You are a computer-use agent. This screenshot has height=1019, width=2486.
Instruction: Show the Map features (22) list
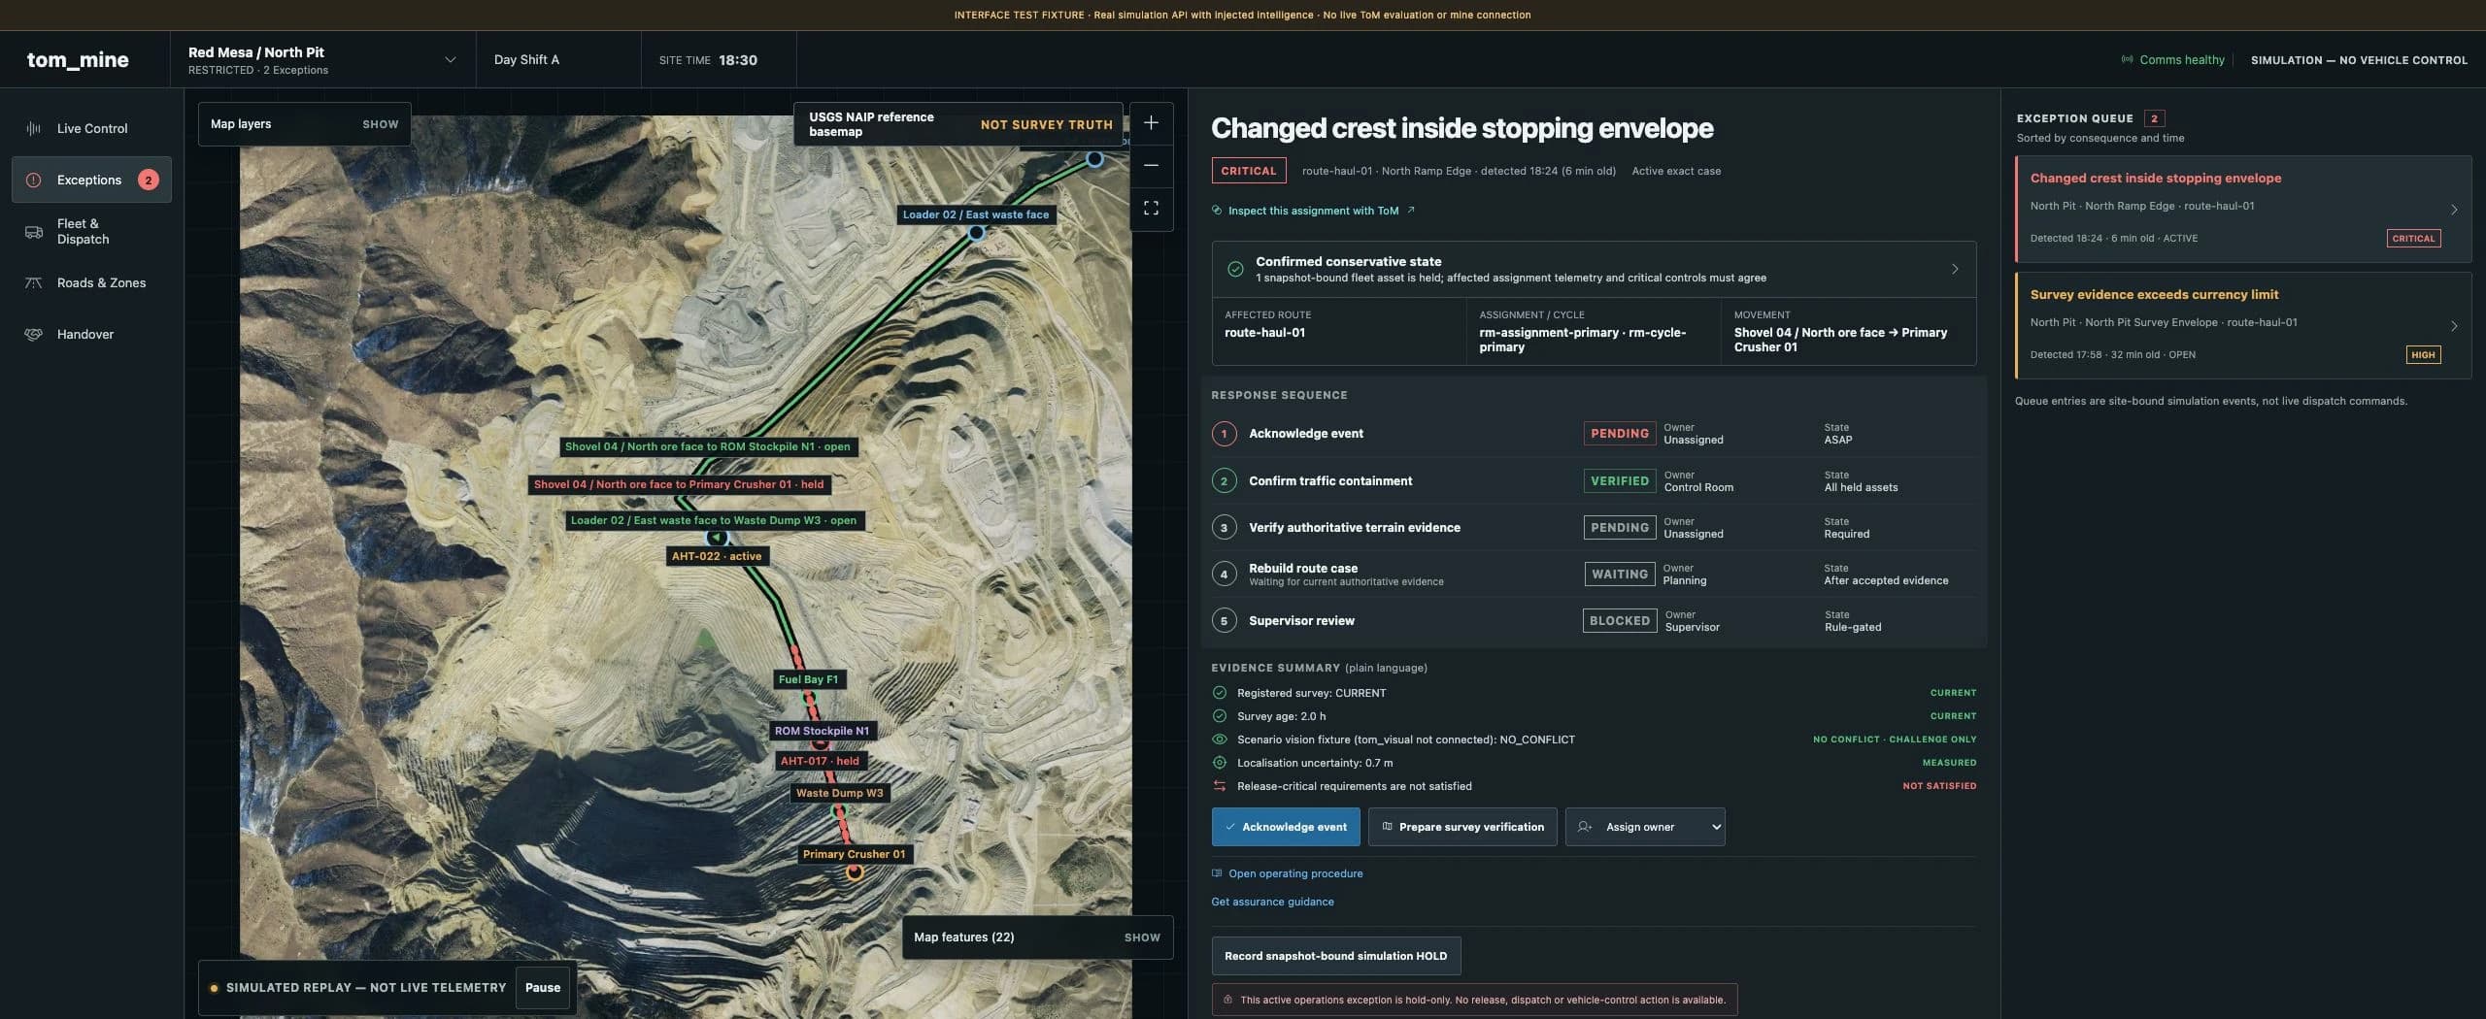point(1037,937)
